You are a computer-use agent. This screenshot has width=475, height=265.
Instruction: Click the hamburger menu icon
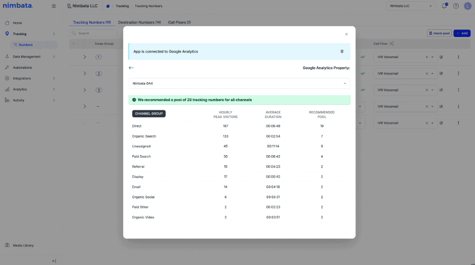click(x=54, y=6)
